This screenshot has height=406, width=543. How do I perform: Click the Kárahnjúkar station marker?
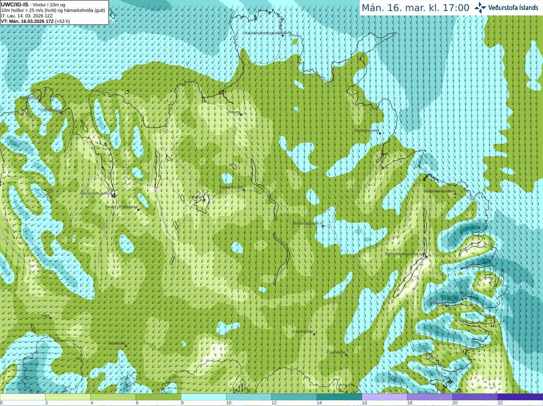click(314, 334)
